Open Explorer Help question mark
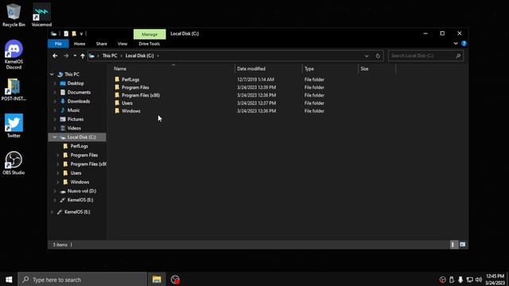 tap(464, 44)
